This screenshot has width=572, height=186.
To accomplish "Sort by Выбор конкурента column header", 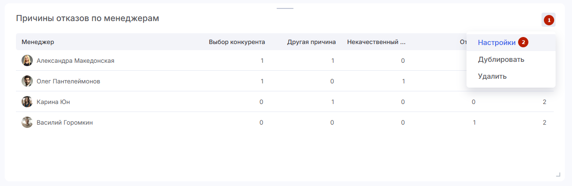I will click(237, 42).
